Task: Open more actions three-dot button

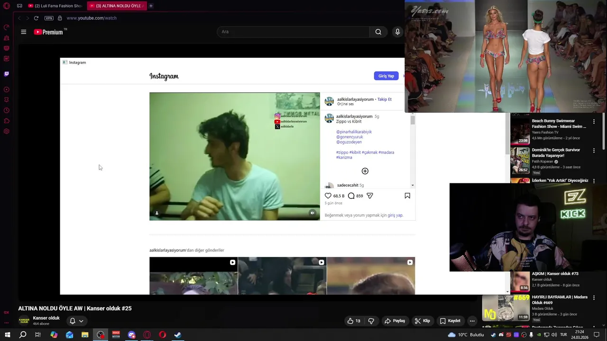Action: coord(472,321)
